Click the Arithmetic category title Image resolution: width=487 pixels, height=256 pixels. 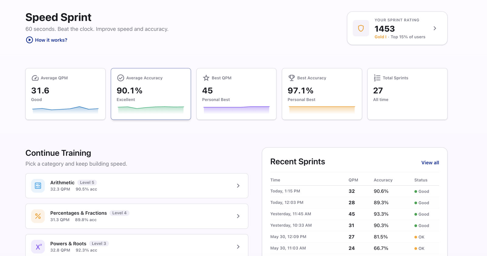point(62,182)
